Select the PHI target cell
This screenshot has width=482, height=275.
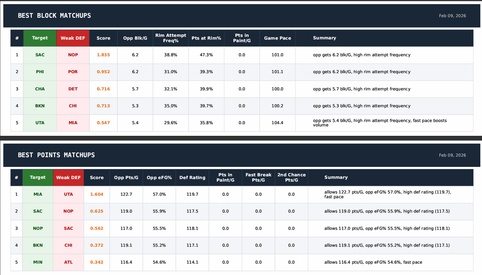(40, 72)
